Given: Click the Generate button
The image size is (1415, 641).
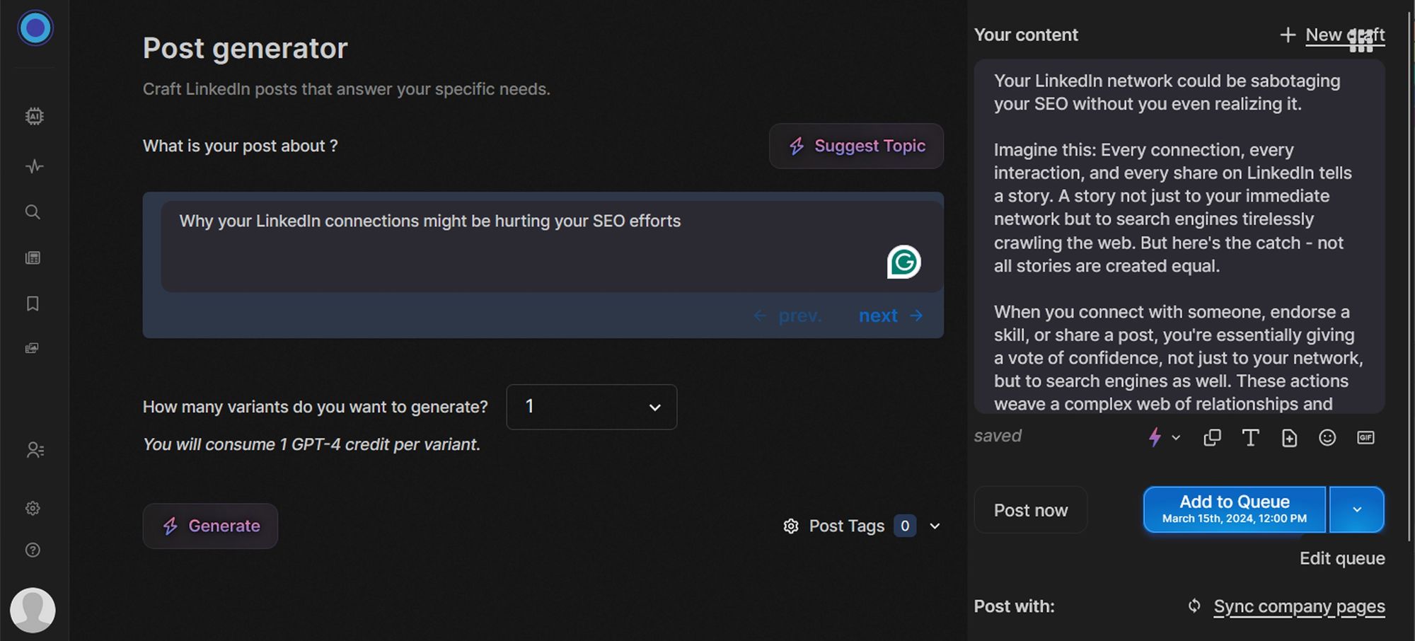Looking at the screenshot, I should click(210, 526).
